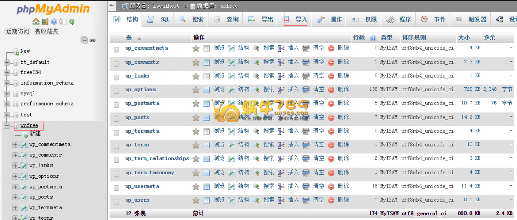Click the logout door icon in sidebar
Image resolution: width=517 pixels, height=220 pixels.
[x=44, y=22]
